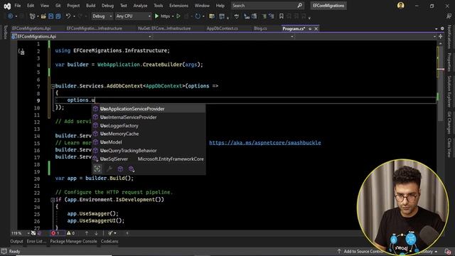The height and width of the screenshot is (256, 455).
Task: Click the open file folder icon
Action: (43, 16)
